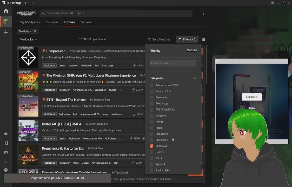Click author SonoranViking link
292x187 pixels.
[102, 100]
